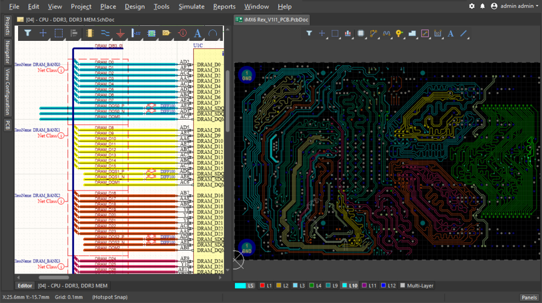Click the Editor tab below the schematic

pos(25,286)
